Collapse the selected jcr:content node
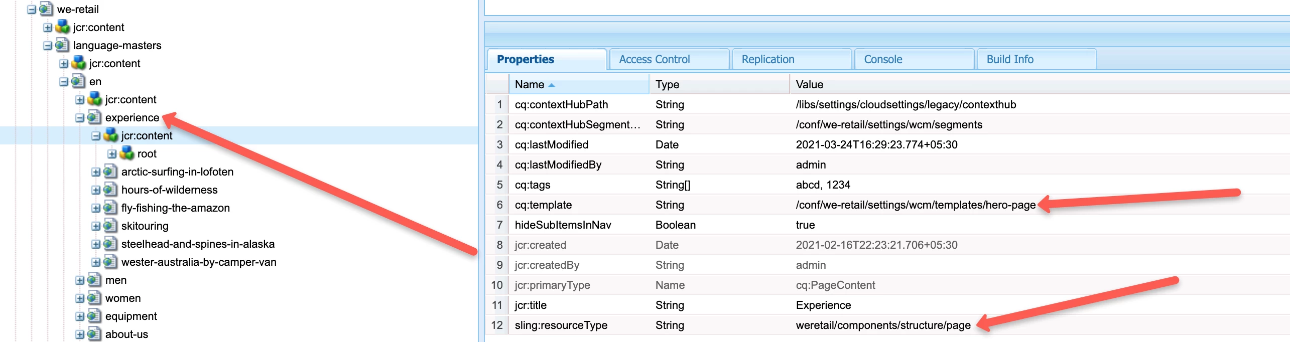This screenshot has height=342, width=1290. 96,136
